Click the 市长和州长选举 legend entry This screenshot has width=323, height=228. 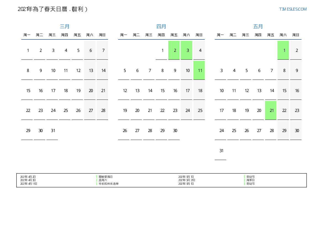click(x=109, y=184)
